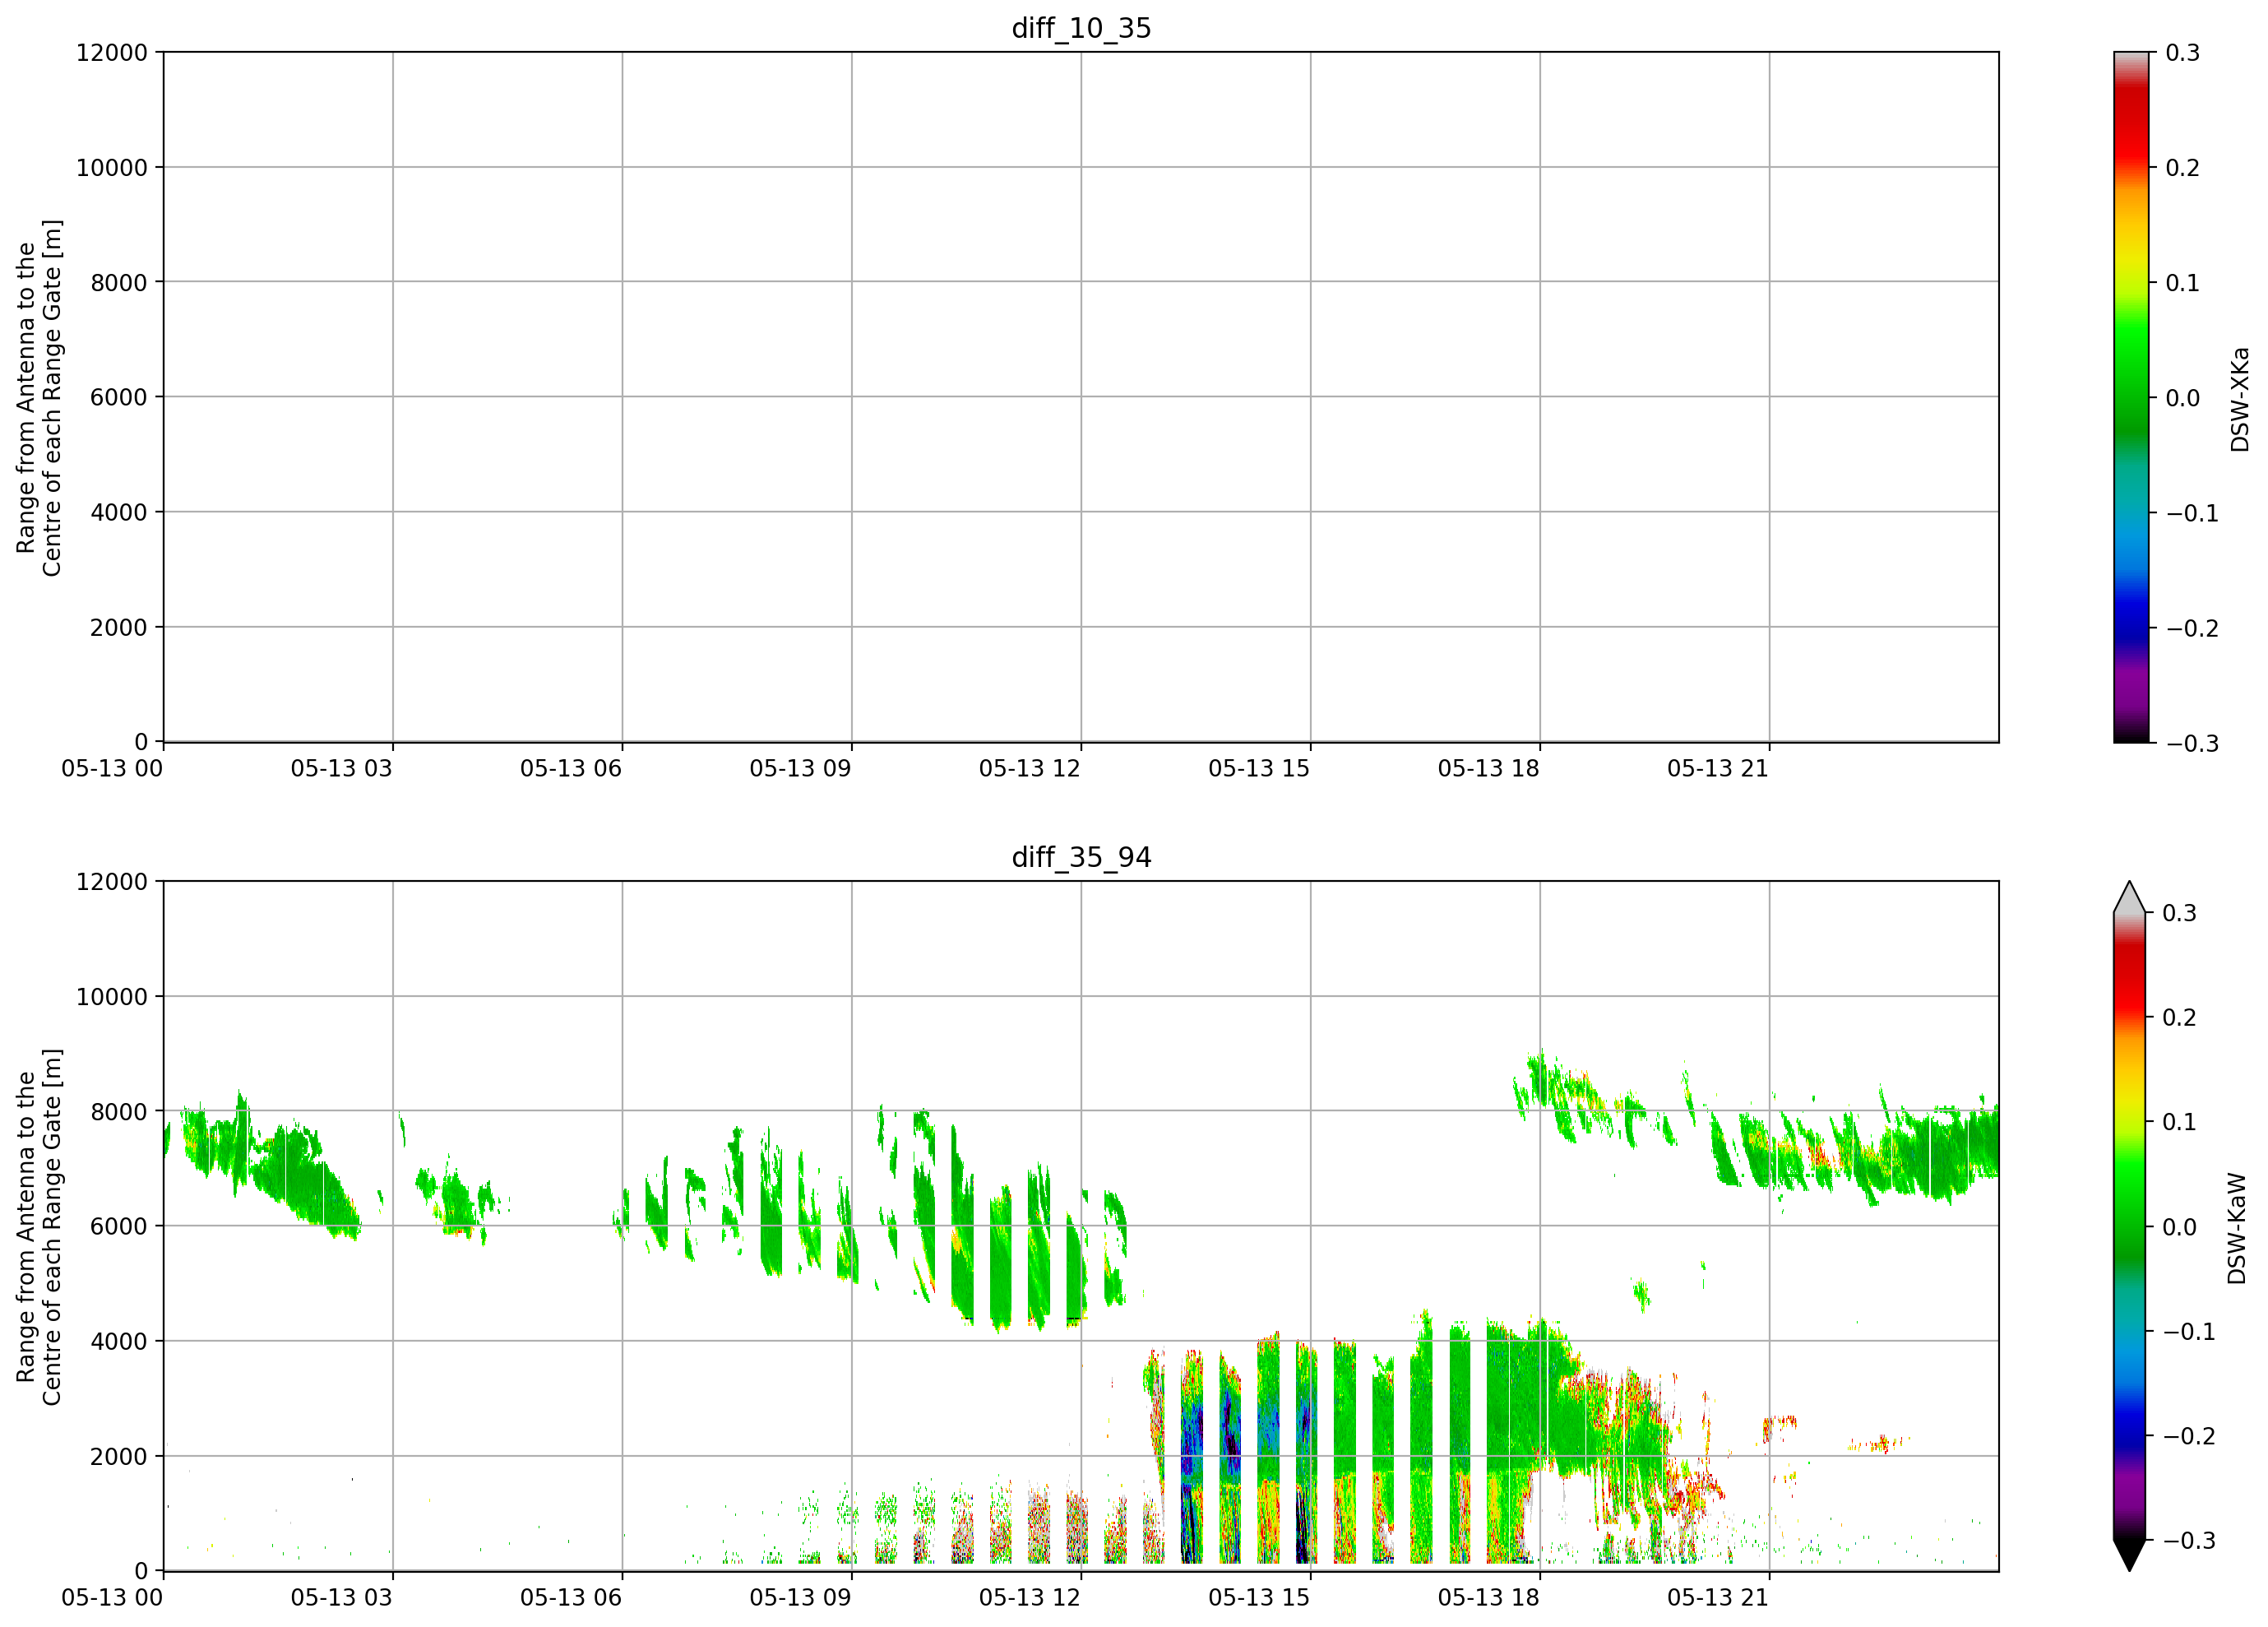The image size is (2268, 1627).
Task: Click the 6000 y-tick in the diff_35_94 plot
Action: [119, 1226]
